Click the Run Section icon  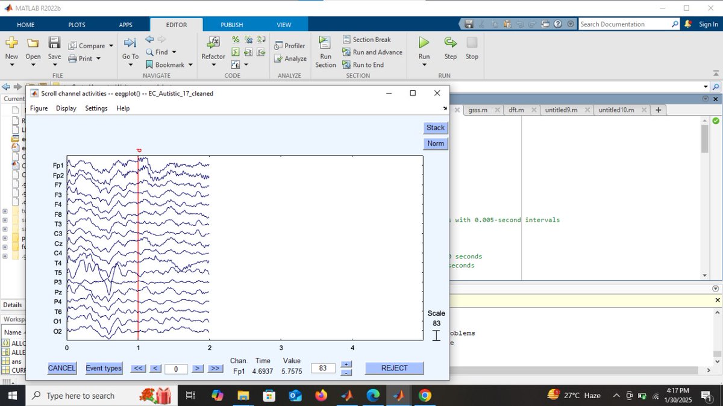point(325,43)
